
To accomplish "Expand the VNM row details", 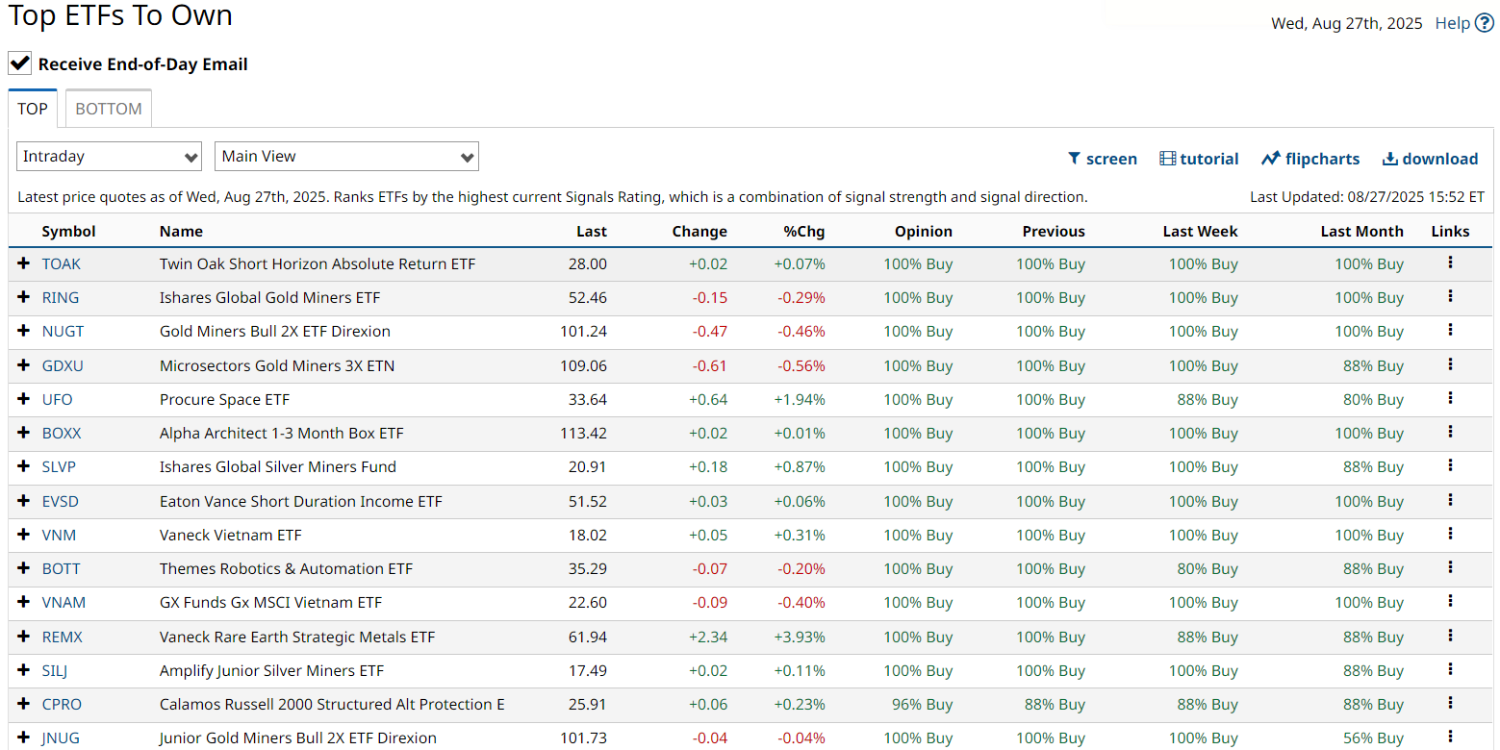I will [24, 535].
